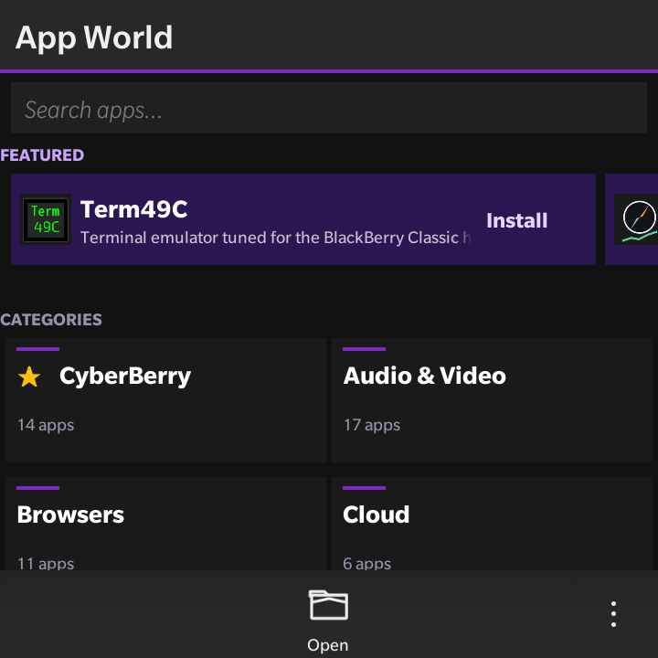Image resolution: width=658 pixels, height=658 pixels.
Task: Open the Audio & Video category
Action: coord(492,400)
